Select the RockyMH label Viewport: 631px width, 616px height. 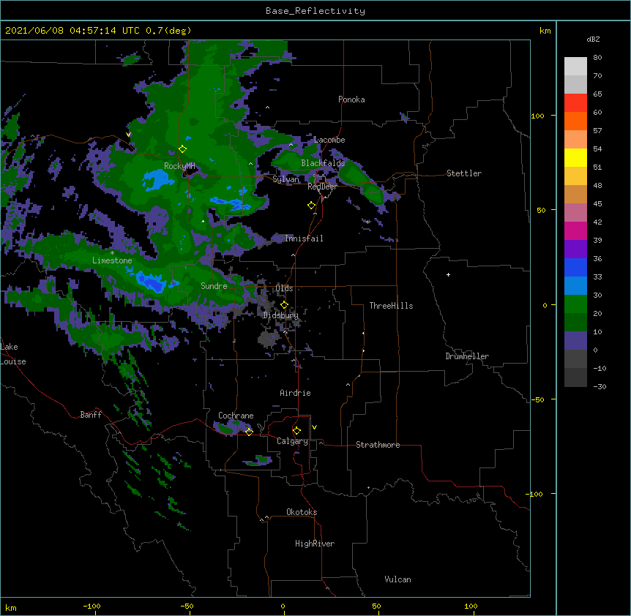point(179,166)
